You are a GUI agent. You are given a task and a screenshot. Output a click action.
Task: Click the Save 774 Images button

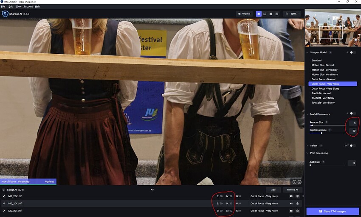click(x=333, y=212)
